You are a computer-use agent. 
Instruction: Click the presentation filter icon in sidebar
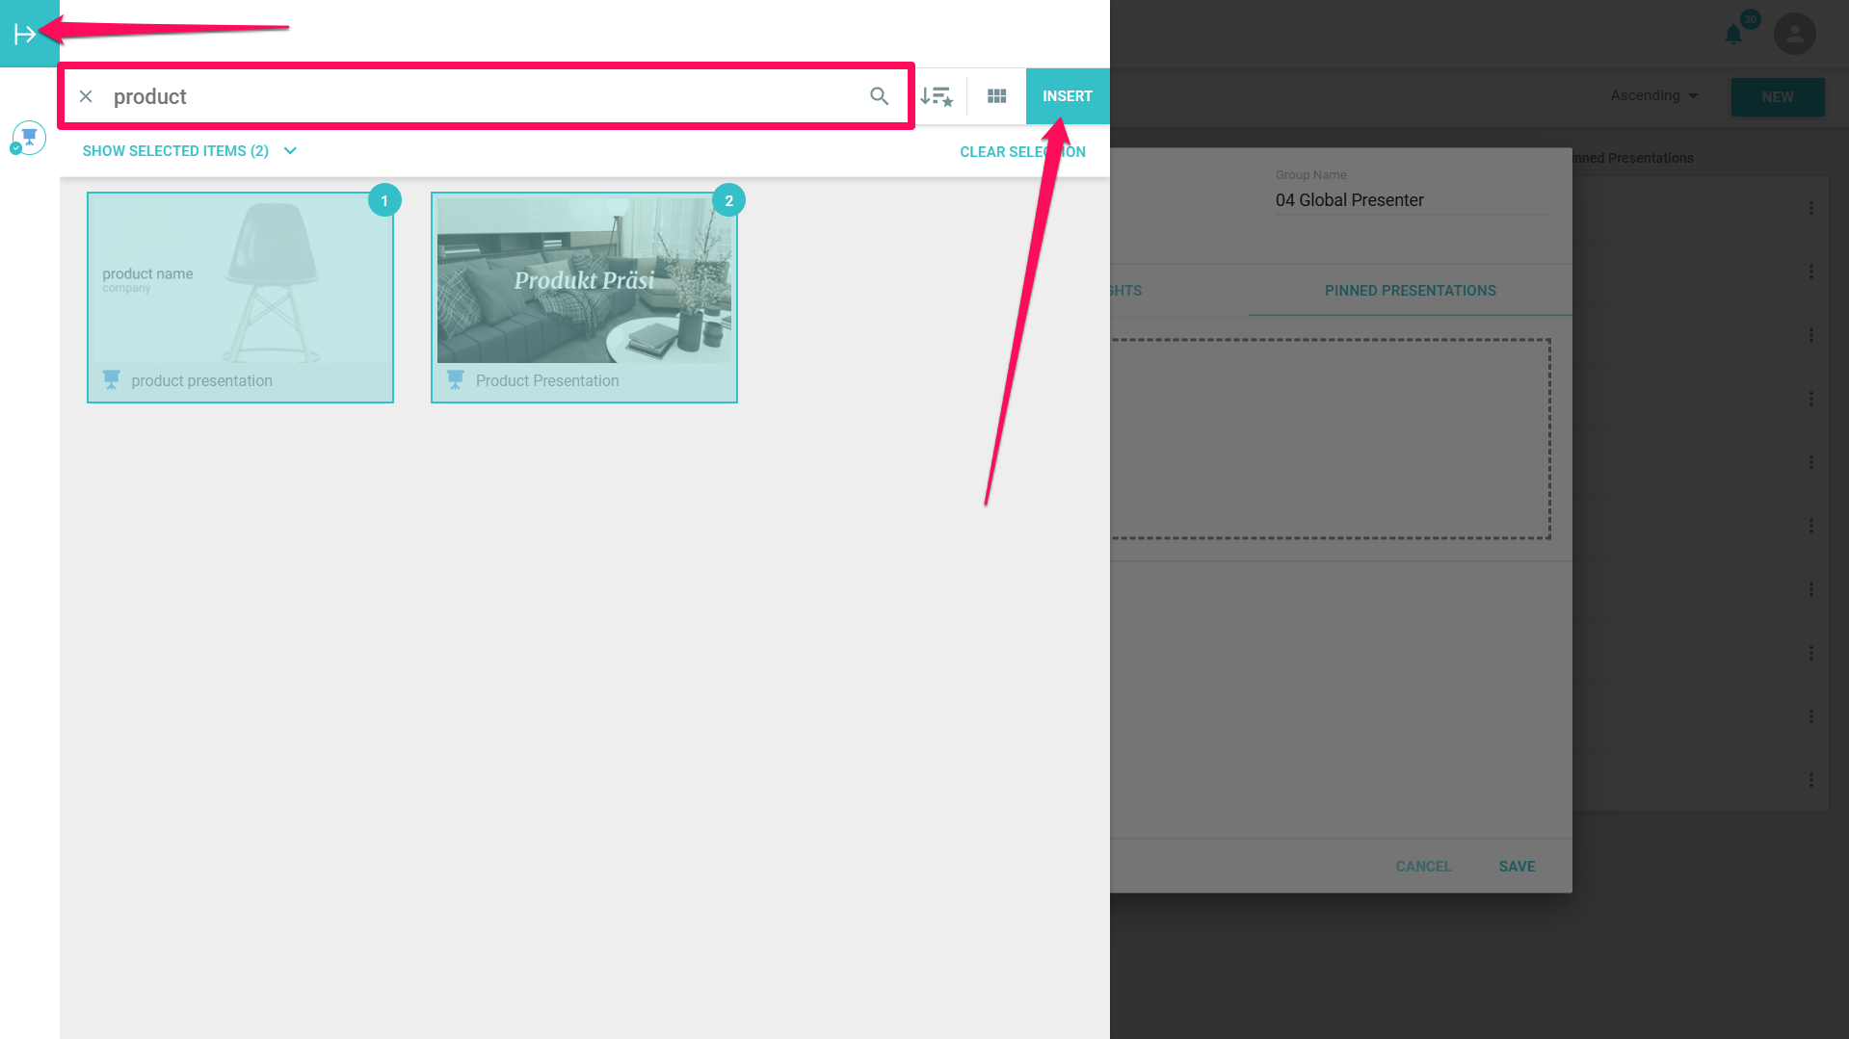29,138
